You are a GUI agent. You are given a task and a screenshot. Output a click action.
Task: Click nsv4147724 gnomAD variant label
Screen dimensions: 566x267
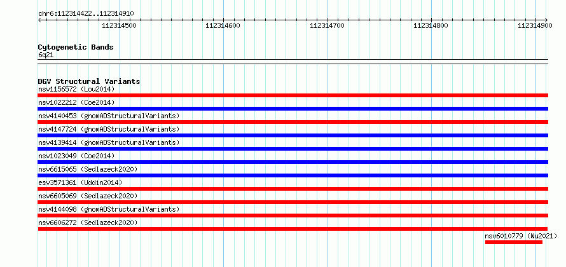pos(109,129)
